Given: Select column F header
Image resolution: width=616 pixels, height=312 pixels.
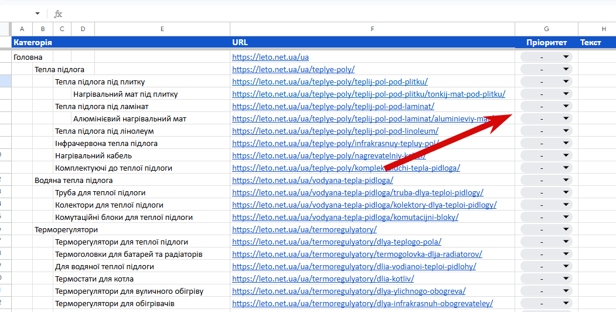Looking at the screenshot, I should tap(372, 29).
